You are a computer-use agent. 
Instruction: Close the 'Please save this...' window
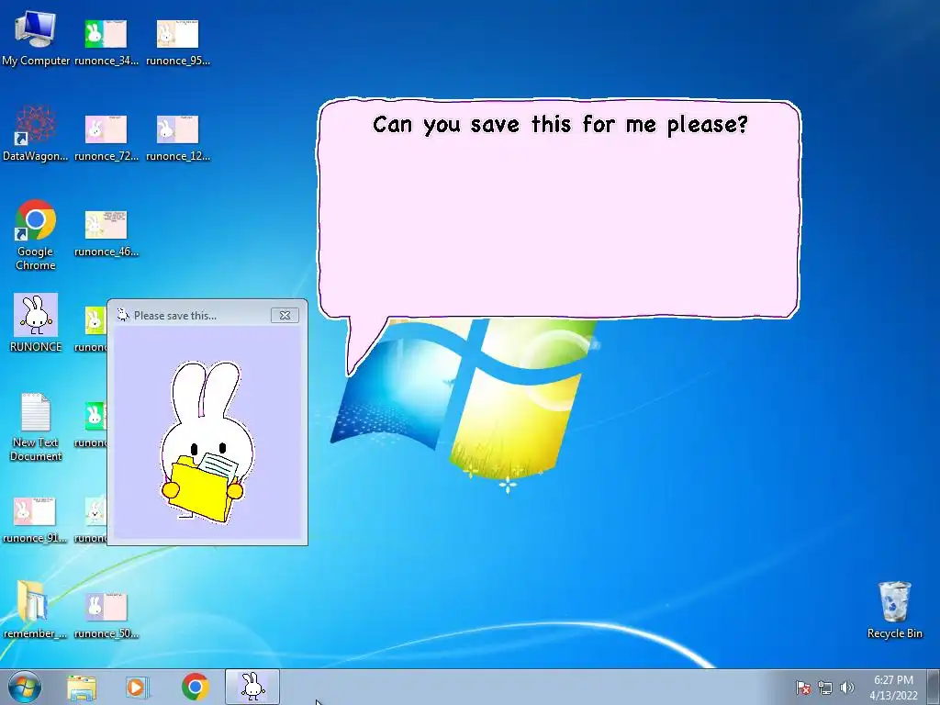pyautogui.click(x=285, y=316)
